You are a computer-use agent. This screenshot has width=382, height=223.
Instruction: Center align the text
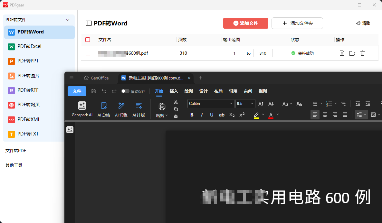[x=325, y=115]
